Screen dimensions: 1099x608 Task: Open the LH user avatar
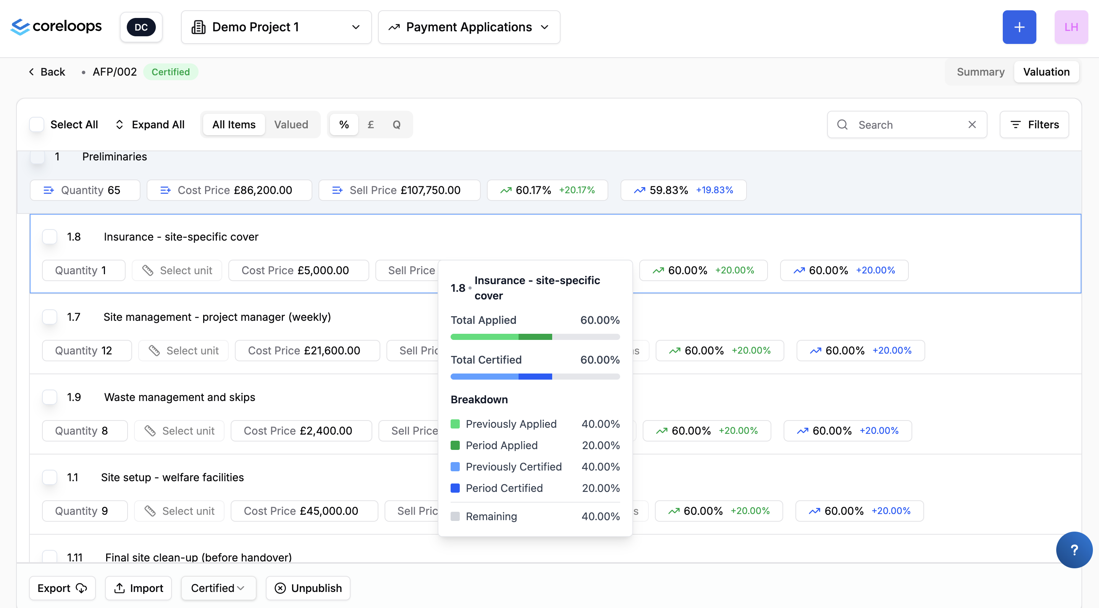pyautogui.click(x=1071, y=27)
